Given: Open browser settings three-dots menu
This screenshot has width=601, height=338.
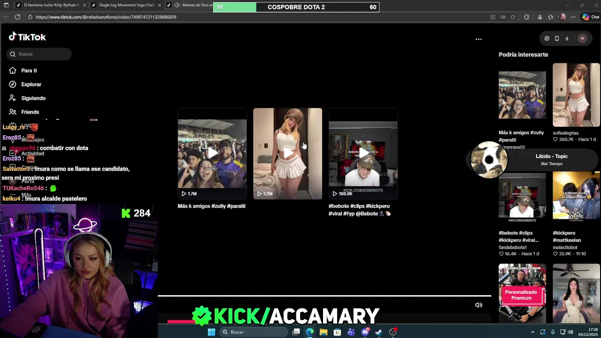Looking at the screenshot, I should point(573,17).
